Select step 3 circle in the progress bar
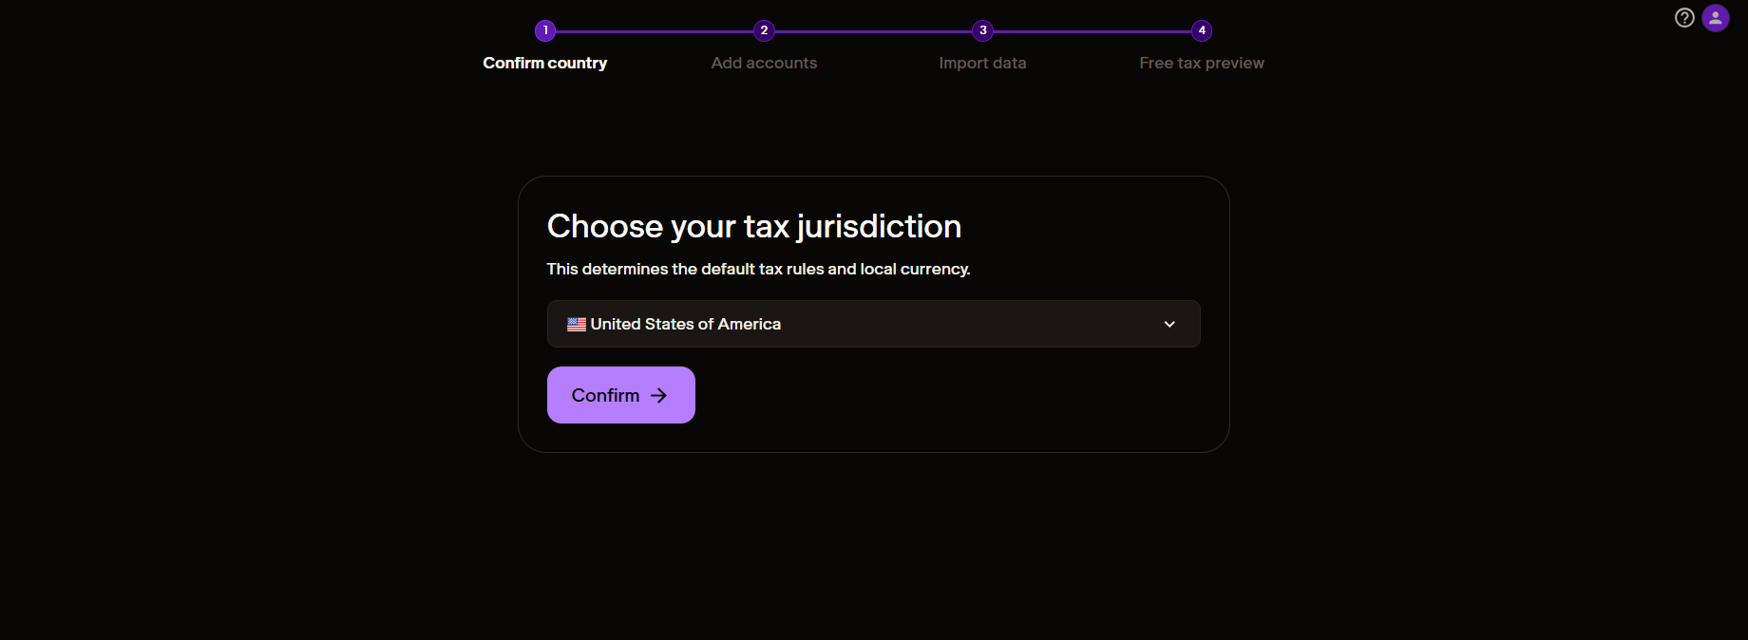Viewport: 1748px width, 640px height. (982, 30)
